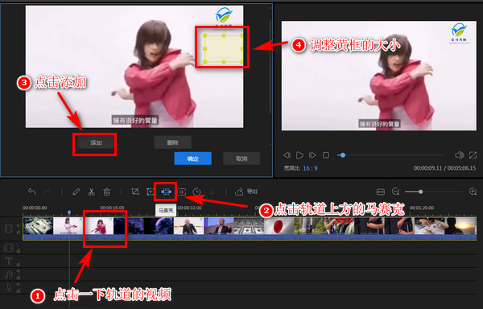
Task: Activate the mosaic tool in toolbar
Action: [x=166, y=192]
